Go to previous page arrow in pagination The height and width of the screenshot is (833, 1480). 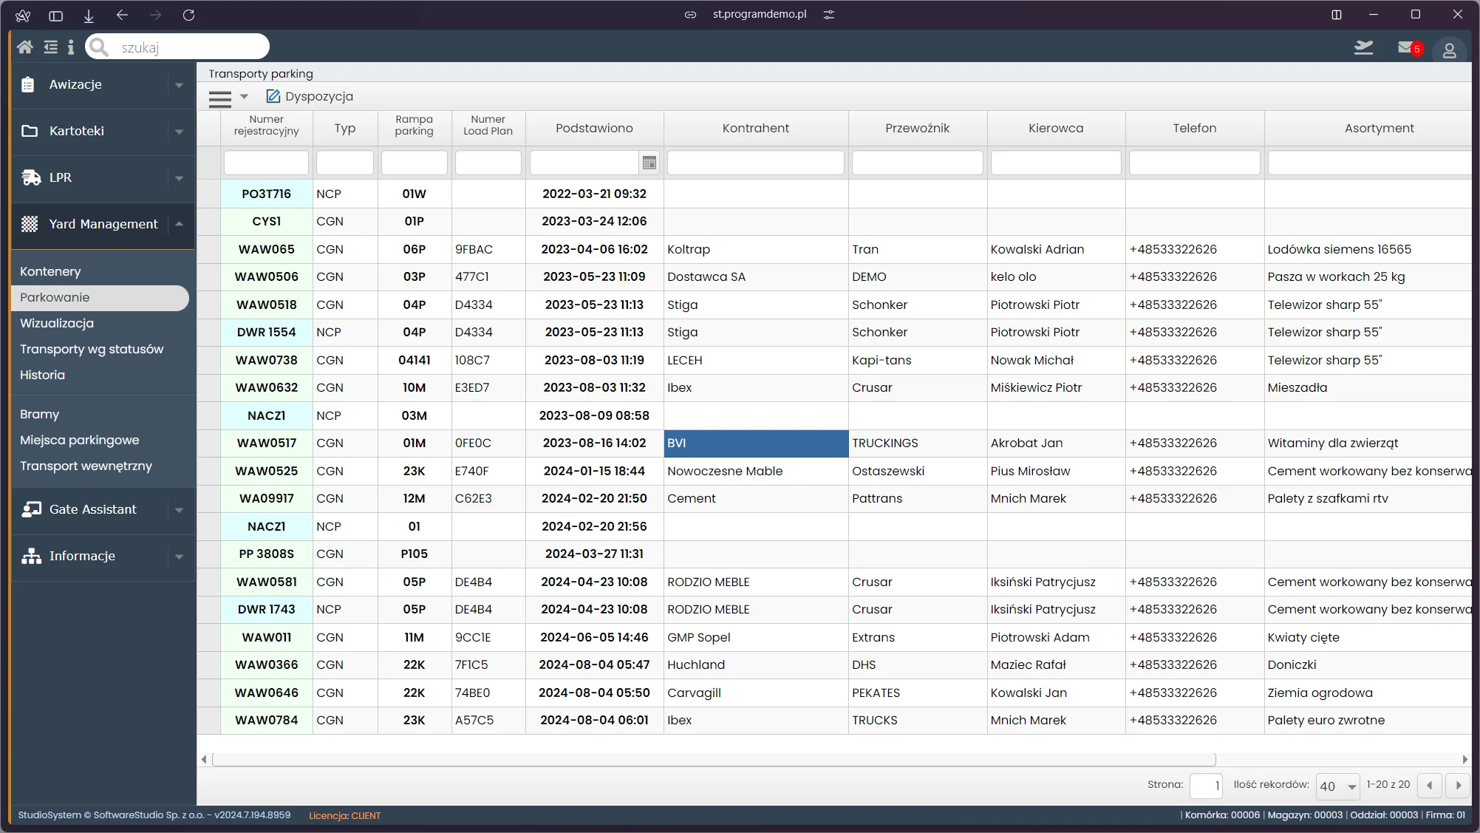click(x=1430, y=785)
